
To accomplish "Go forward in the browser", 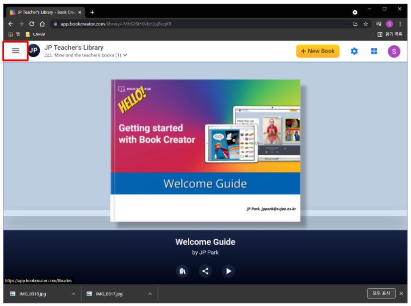I will click(x=21, y=24).
